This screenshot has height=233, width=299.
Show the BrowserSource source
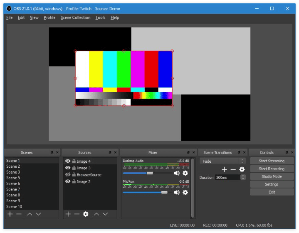pyautogui.click(x=68, y=174)
